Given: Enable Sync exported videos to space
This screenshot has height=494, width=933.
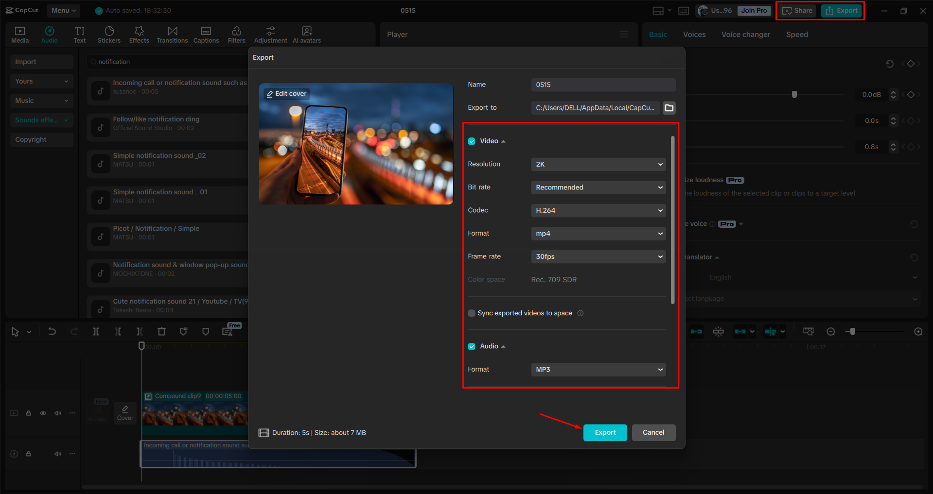Looking at the screenshot, I should tap(471, 313).
